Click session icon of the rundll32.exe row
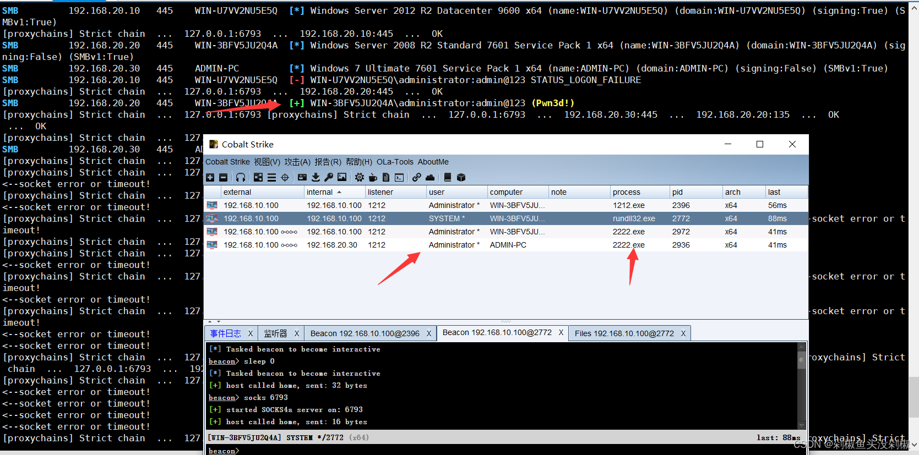 [x=212, y=218]
